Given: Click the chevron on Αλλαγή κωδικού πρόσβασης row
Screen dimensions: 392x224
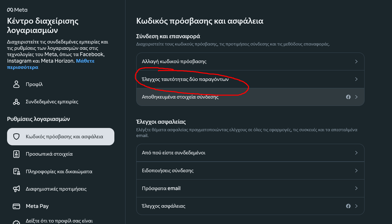Looking at the screenshot, I should 356,62.
